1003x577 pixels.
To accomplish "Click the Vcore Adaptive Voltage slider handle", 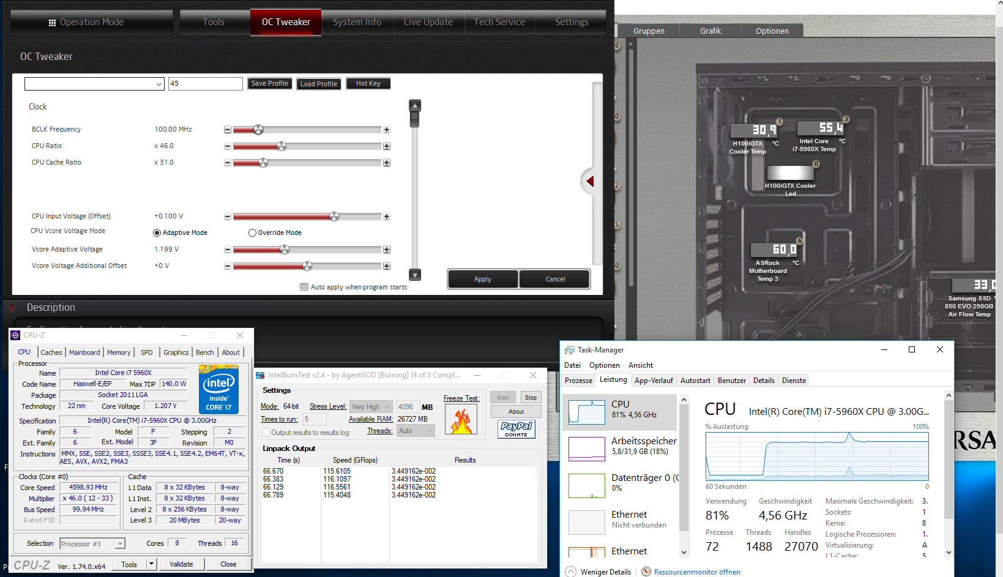I will 285,250.
